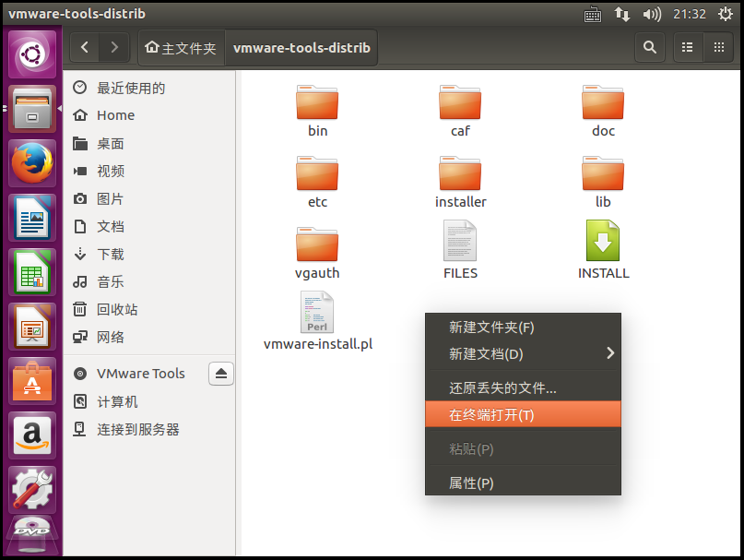The image size is (744, 560).
Task: Open 最近使用的 in sidebar
Action: coord(149,88)
